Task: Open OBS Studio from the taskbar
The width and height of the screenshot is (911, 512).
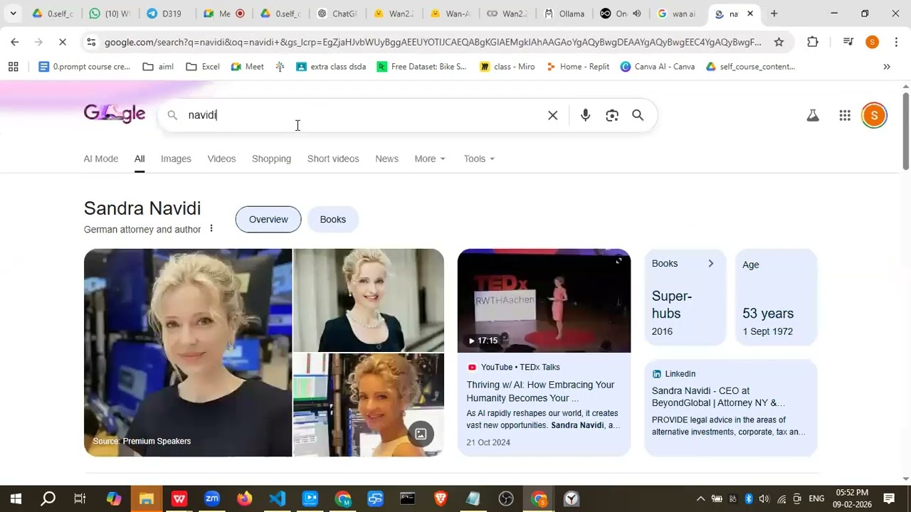Action: point(506,498)
